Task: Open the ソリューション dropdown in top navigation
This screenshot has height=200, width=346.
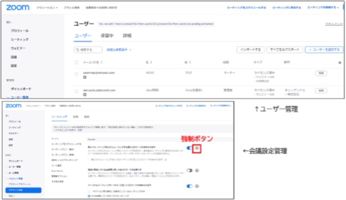Action: pos(47,8)
